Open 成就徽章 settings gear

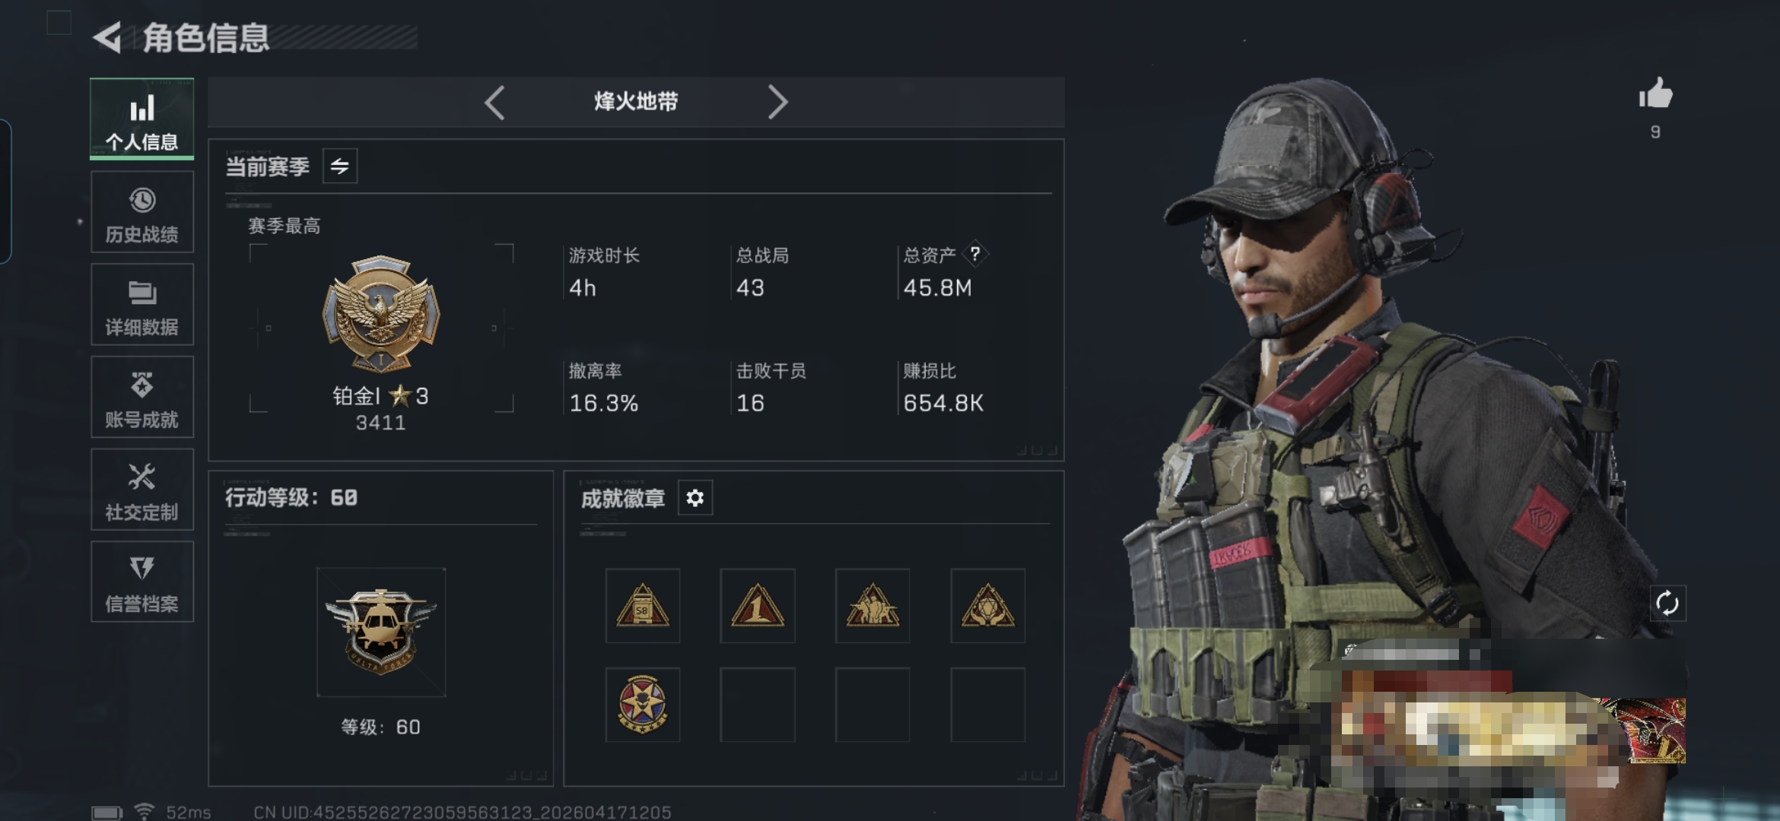[695, 498]
